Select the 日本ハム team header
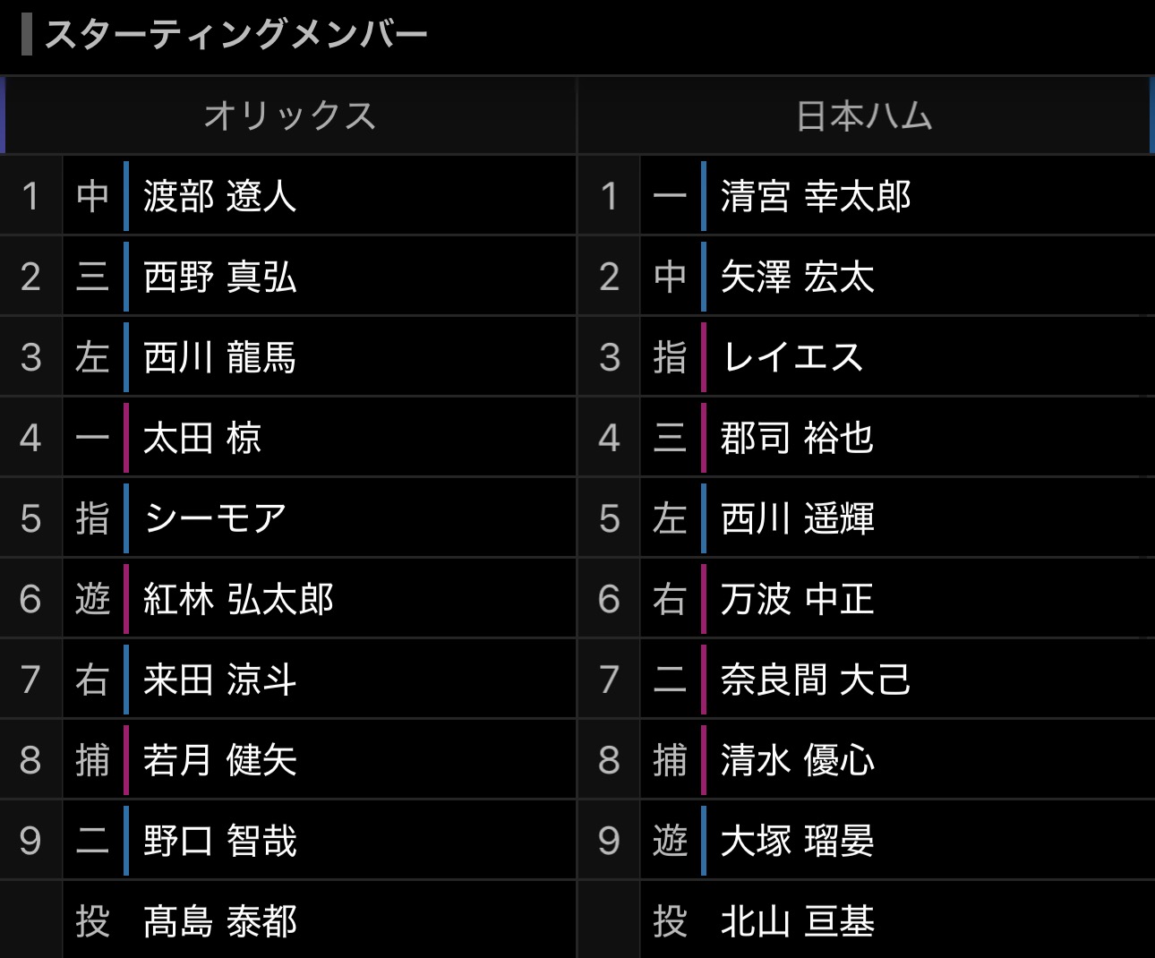 pyautogui.click(x=864, y=116)
